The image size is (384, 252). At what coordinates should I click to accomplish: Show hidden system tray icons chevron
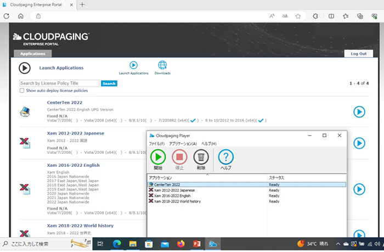[338, 244]
